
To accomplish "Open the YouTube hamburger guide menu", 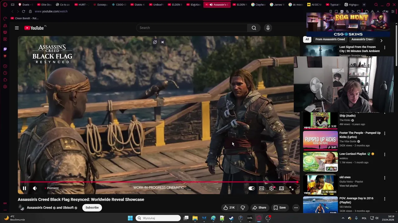I will 17,28.
